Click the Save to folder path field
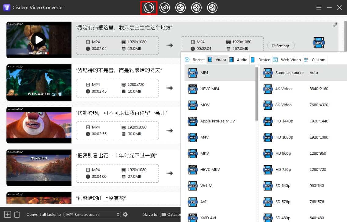The height and width of the screenshot is (222, 347). [170, 214]
